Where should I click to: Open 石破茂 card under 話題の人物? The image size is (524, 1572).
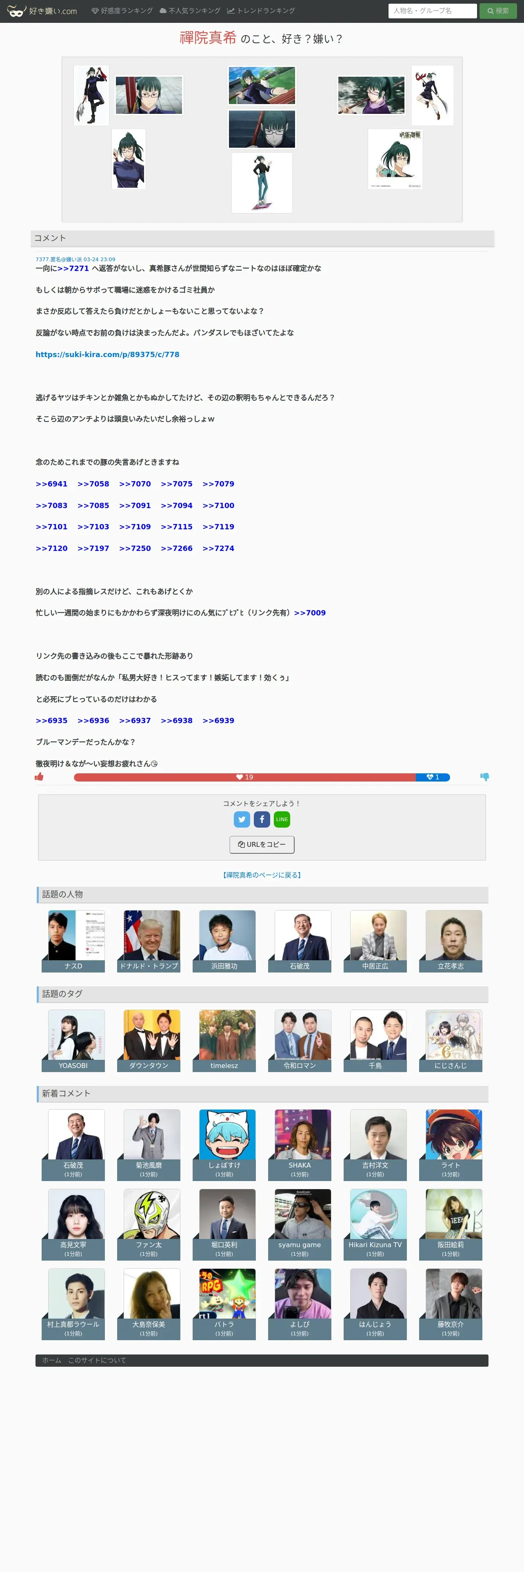pos(300,941)
